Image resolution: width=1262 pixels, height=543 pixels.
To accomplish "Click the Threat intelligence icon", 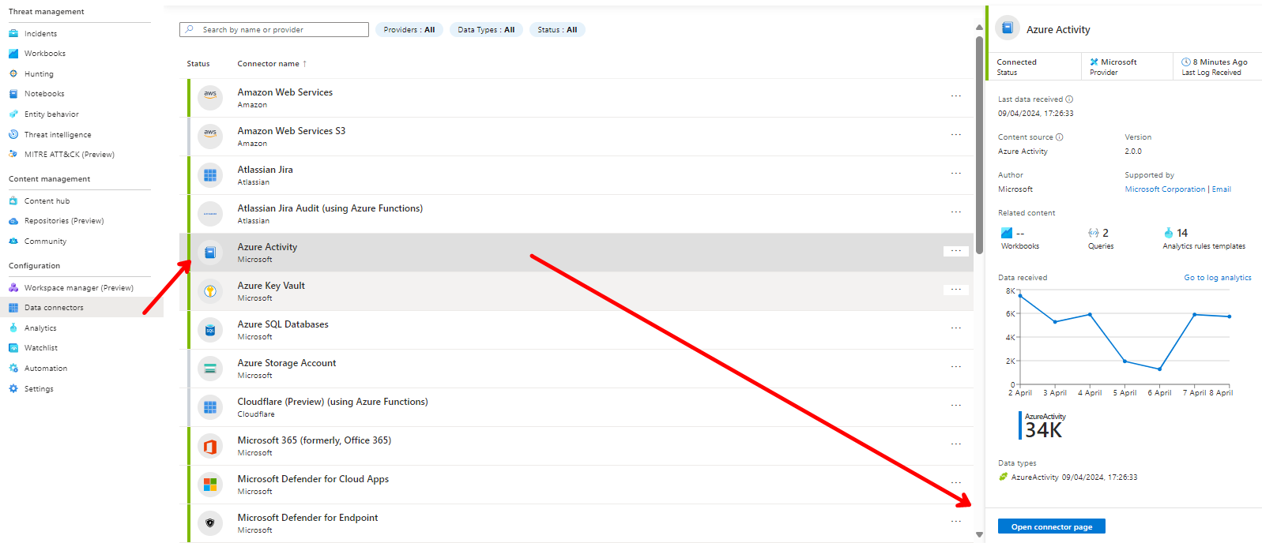I will pos(13,134).
